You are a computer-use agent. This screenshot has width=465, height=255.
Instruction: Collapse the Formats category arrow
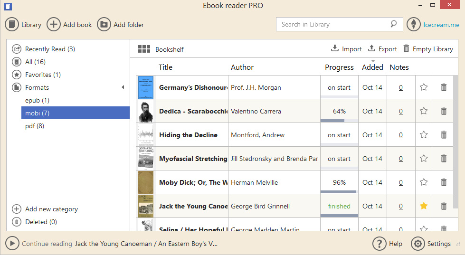click(x=123, y=87)
